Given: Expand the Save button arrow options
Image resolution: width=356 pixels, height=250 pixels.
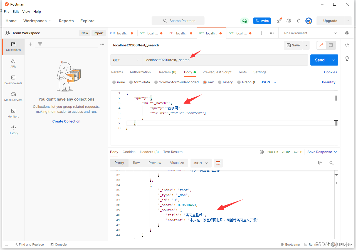Looking at the screenshot, I should (306, 45).
